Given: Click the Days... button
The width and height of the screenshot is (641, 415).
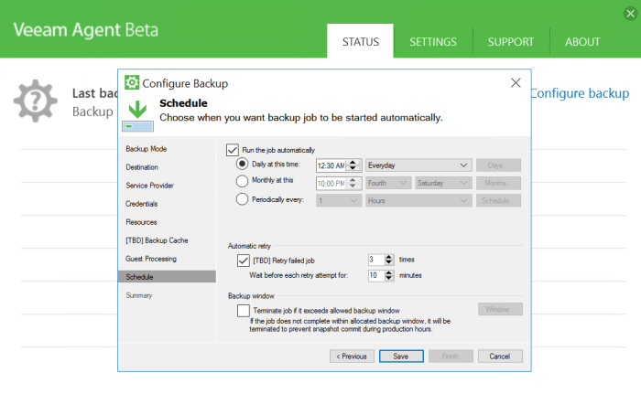Looking at the screenshot, I should point(498,165).
